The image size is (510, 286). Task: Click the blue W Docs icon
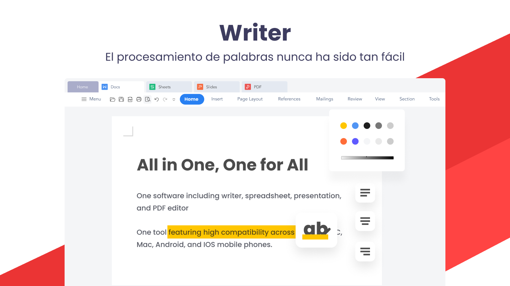pos(105,87)
